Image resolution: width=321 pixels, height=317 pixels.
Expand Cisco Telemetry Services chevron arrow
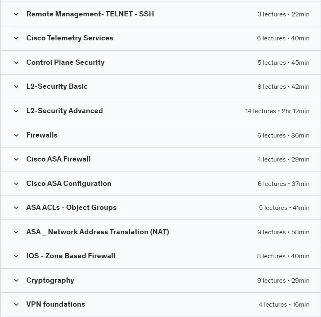click(16, 38)
